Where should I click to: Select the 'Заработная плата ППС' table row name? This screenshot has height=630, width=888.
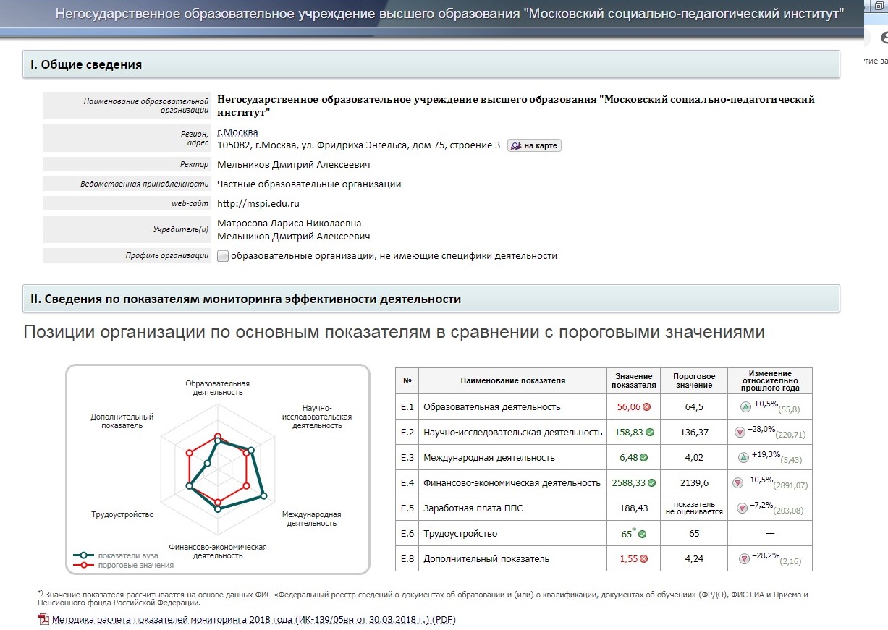473,508
